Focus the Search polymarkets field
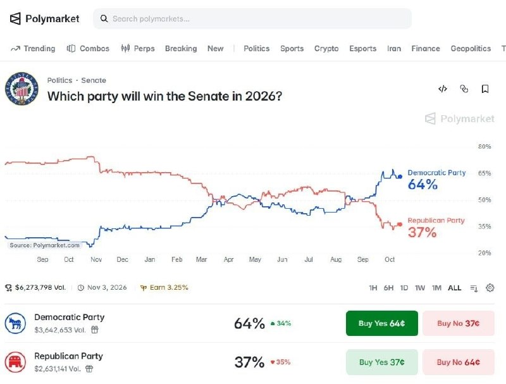506x384 pixels. [252, 19]
